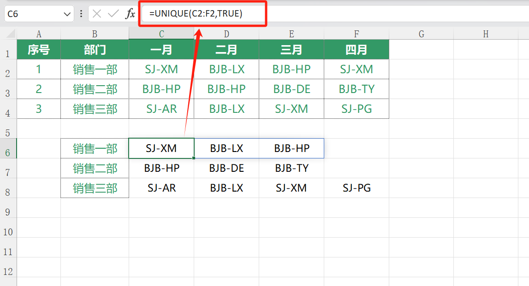Click BJB-DE in cell E3
The height and width of the screenshot is (286, 529).
click(x=291, y=89)
